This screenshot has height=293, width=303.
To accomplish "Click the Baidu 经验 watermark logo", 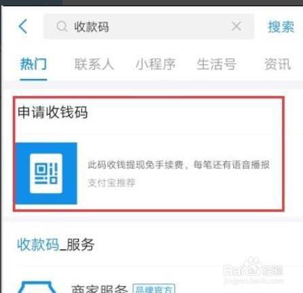I will 253,271.
